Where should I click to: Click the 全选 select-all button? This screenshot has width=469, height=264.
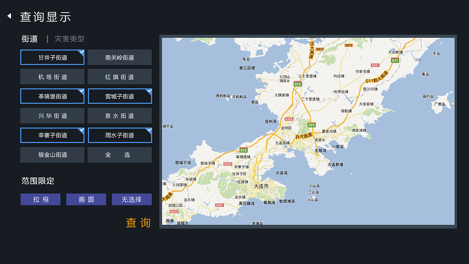(x=120, y=155)
